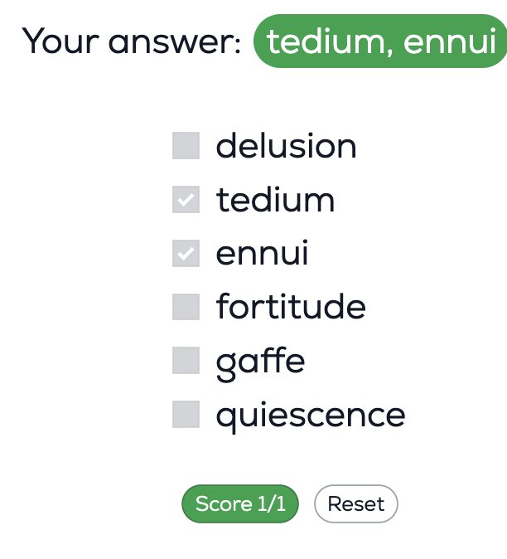
Task: Click the empty box before gaffe
Action: tap(186, 361)
